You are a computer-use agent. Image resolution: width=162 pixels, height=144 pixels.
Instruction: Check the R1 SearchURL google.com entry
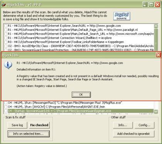click(x=6, y=26)
